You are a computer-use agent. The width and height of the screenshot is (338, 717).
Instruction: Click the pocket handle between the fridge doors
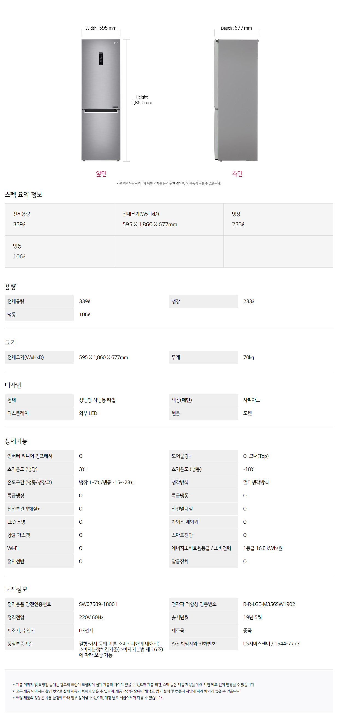coord(101,111)
